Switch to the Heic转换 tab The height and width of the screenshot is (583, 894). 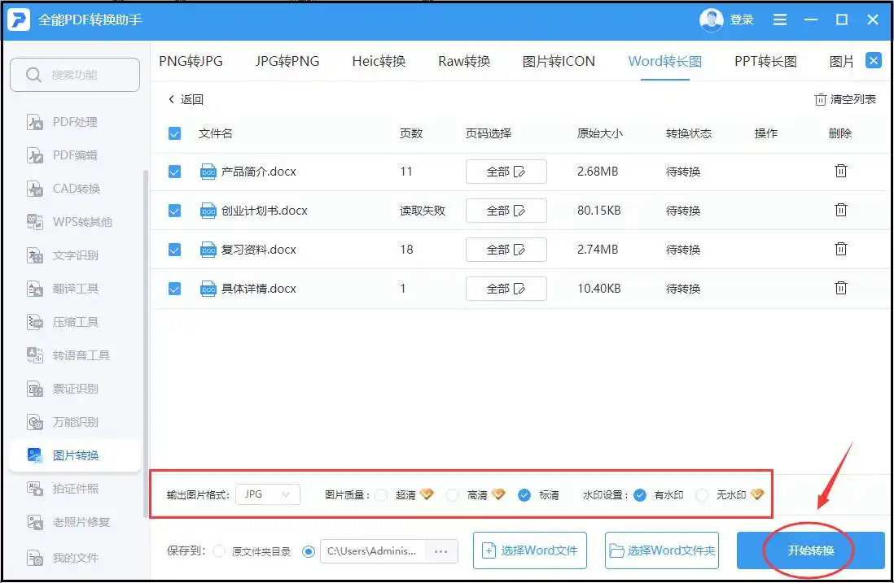[379, 61]
